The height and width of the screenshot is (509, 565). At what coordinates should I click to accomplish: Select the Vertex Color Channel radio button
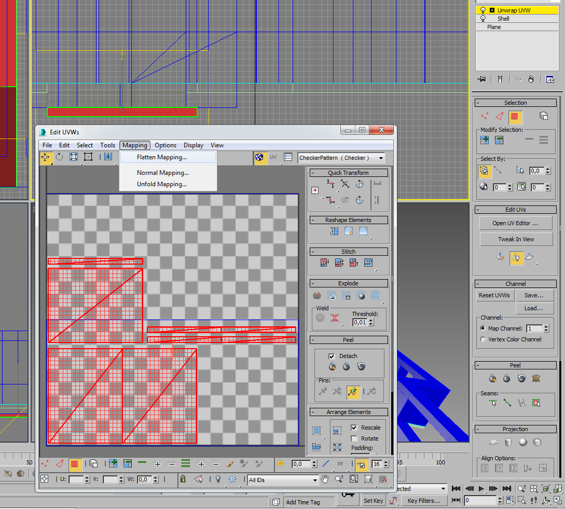(x=483, y=339)
